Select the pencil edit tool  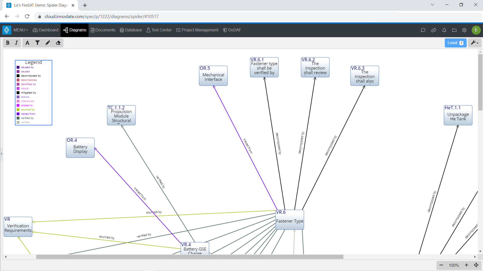pyautogui.click(x=48, y=43)
